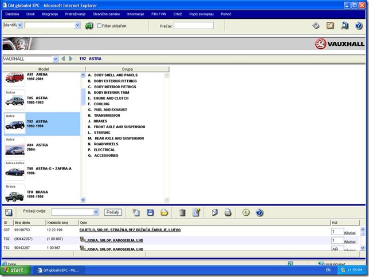Open the Popis za kupnju menu
Image resolution: width=369 pixels, height=277 pixels.
201,14
